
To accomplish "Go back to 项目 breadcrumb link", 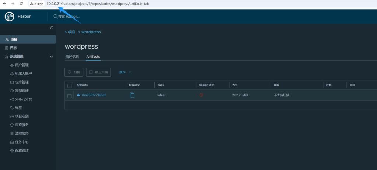I will (70, 32).
